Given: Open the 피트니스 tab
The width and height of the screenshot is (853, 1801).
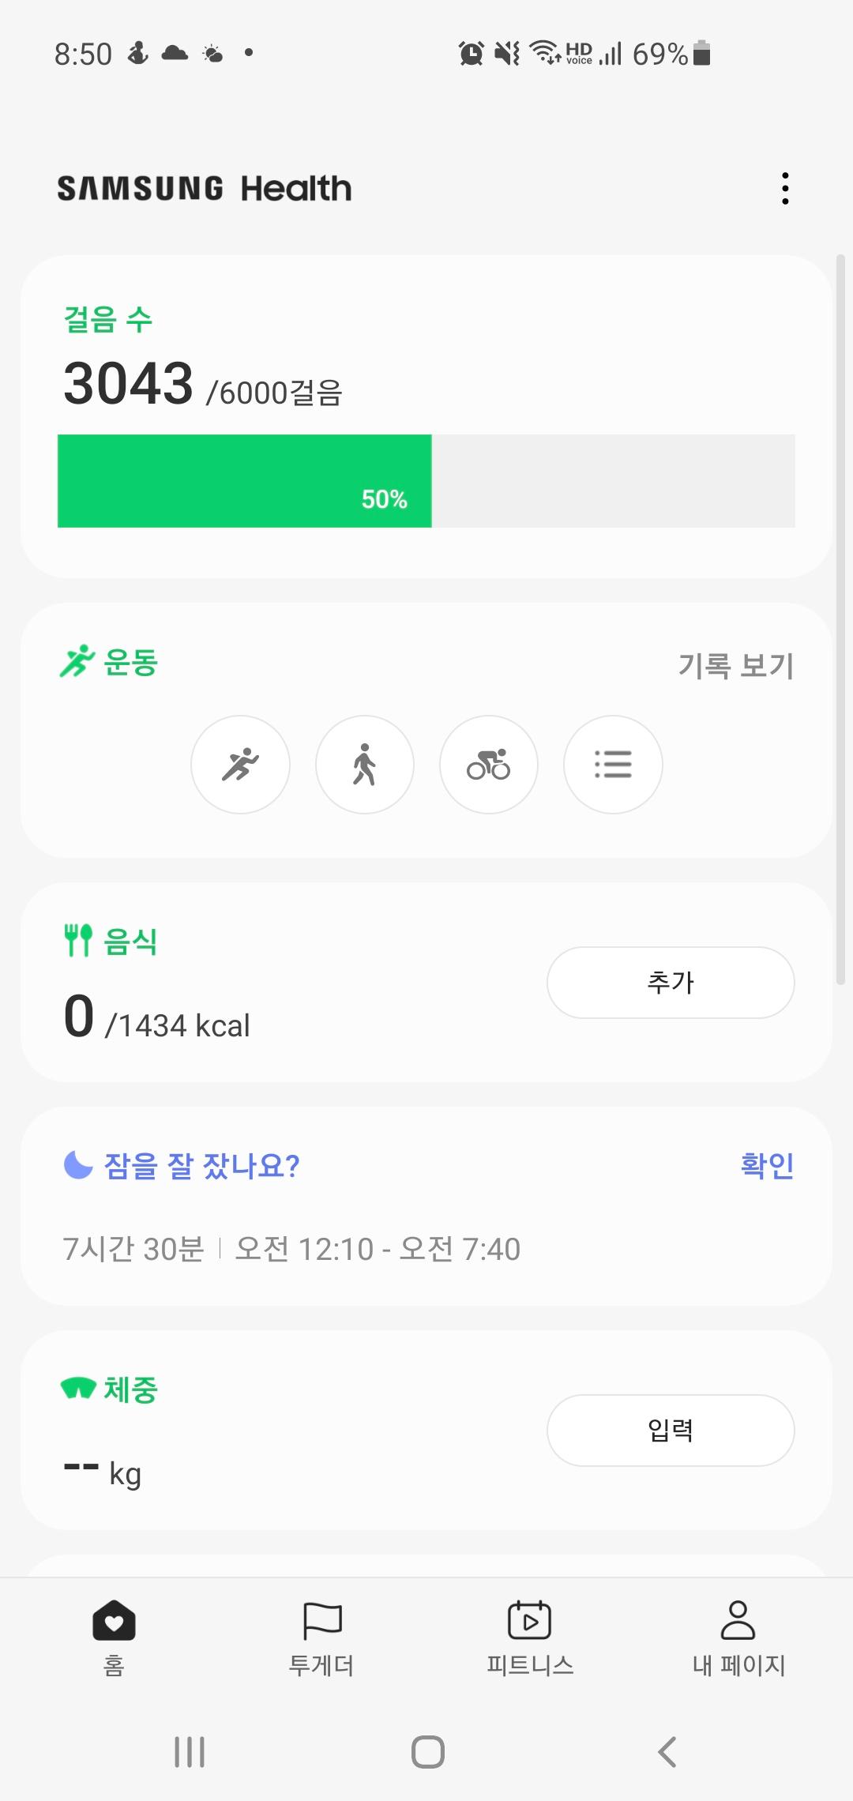Looking at the screenshot, I should tap(529, 1637).
